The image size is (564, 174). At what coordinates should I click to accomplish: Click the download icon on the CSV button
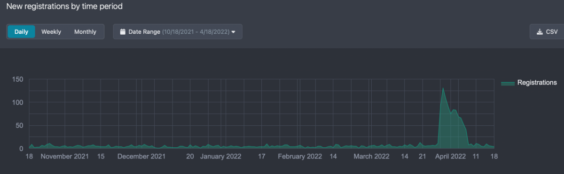[x=539, y=32]
